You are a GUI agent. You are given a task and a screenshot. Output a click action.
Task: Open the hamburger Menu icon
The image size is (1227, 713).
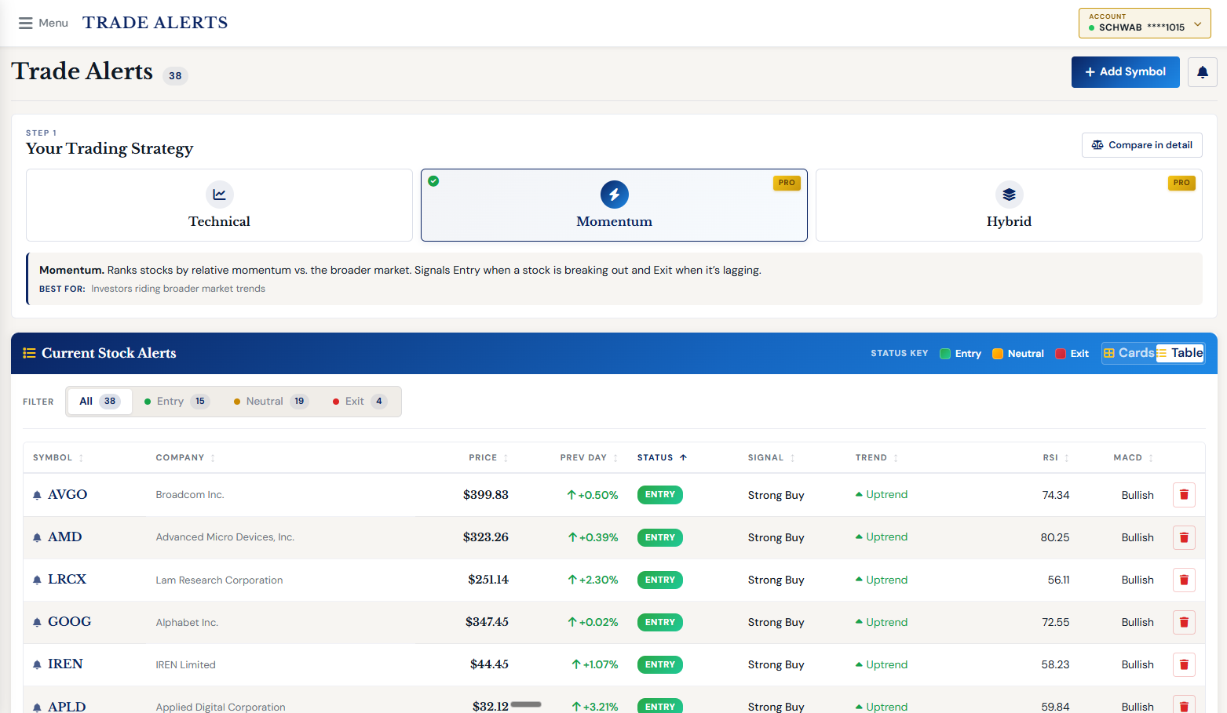tap(26, 24)
